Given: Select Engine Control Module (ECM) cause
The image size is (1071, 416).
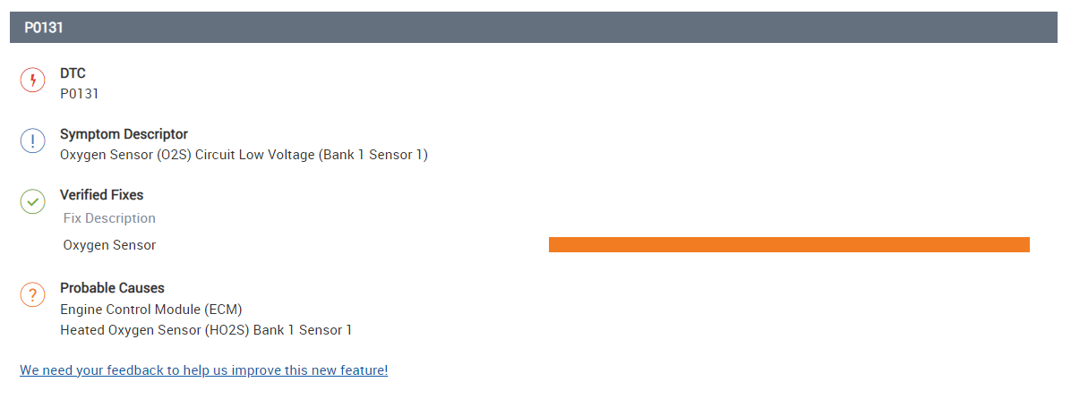Looking at the screenshot, I should (151, 310).
